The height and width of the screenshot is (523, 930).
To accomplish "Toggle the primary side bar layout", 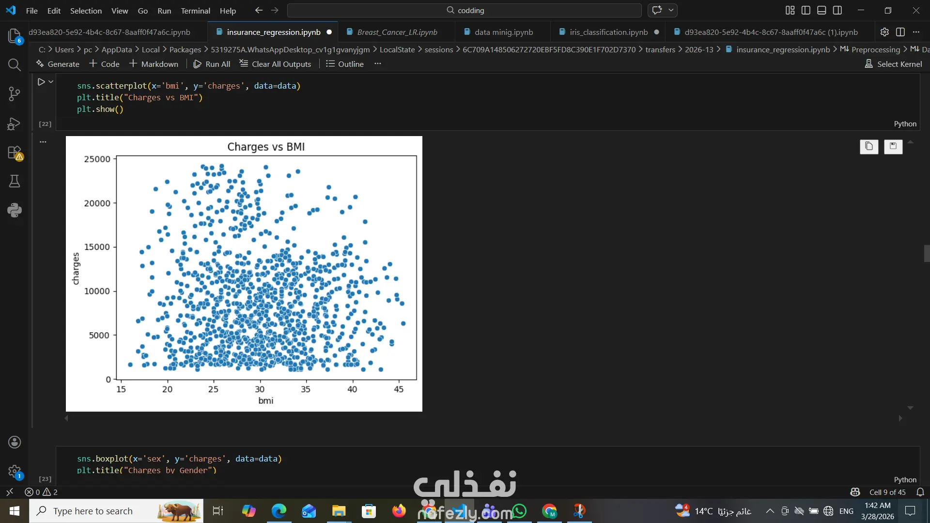I will pos(806,10).
